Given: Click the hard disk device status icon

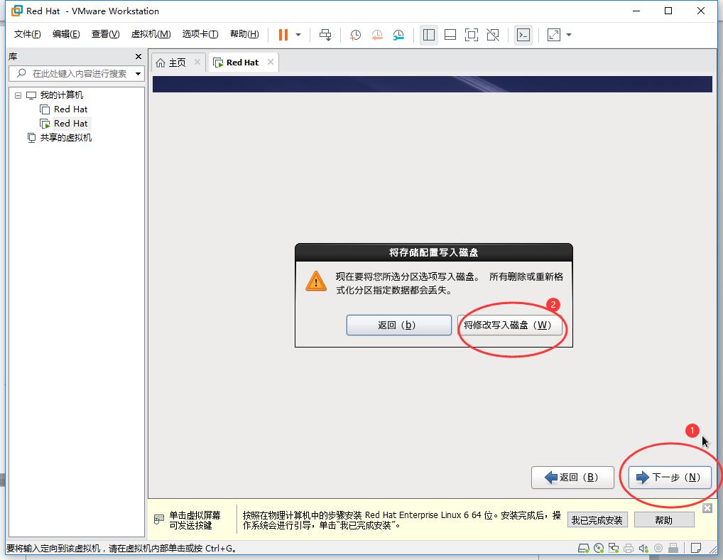Looking at the screenshot, I should coord(584,548).
